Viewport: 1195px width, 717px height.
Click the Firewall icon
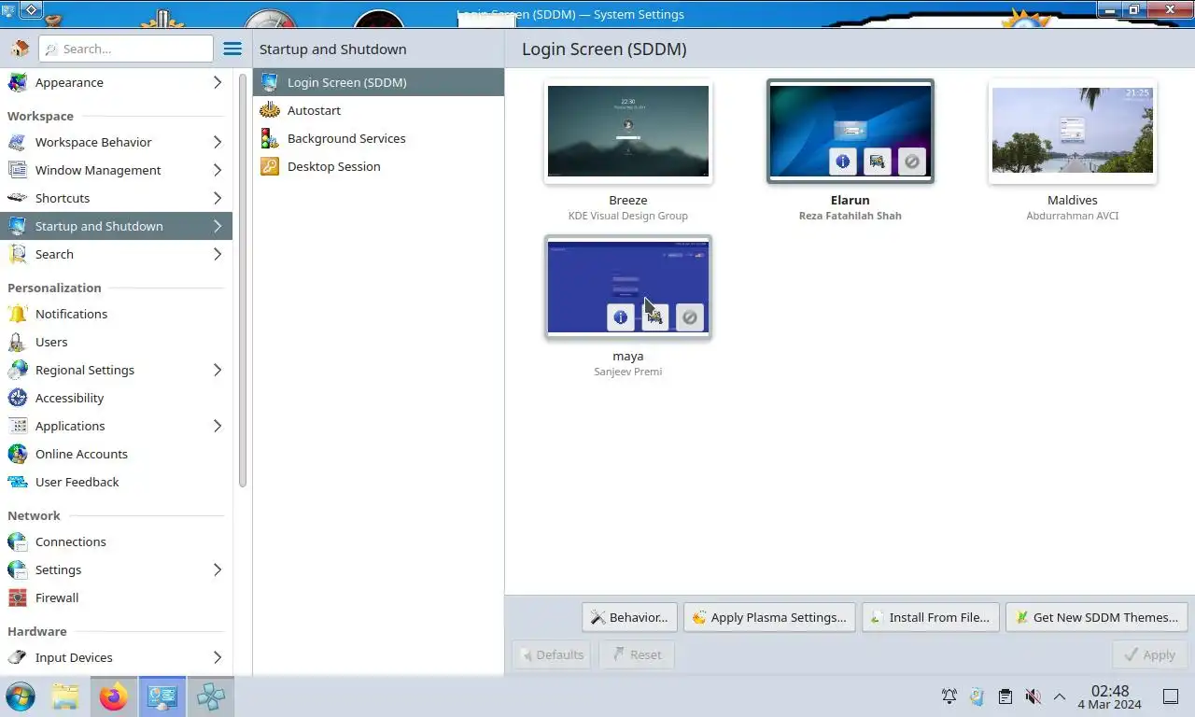(17, 597)
